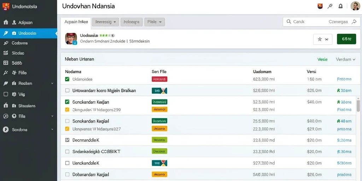The image size is (362, 181).
Task: Click the Sorobma play icon in sidebar
Action: 6,129
